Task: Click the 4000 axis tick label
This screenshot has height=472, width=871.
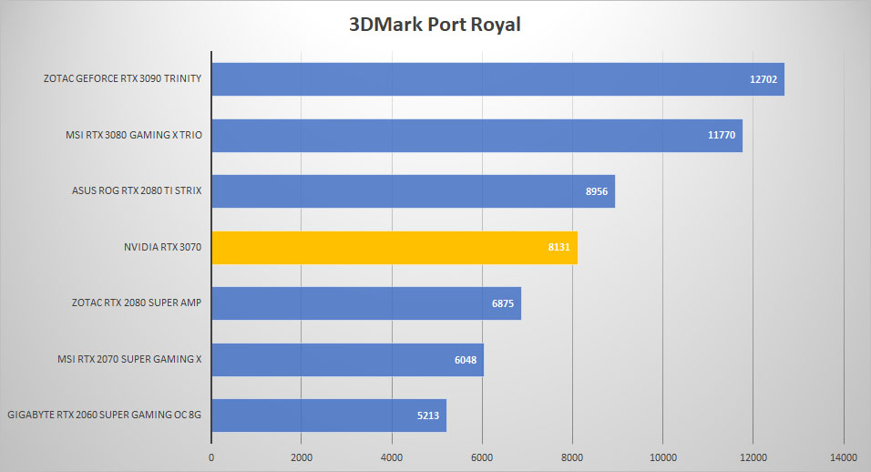Action: tap(392, 457)
